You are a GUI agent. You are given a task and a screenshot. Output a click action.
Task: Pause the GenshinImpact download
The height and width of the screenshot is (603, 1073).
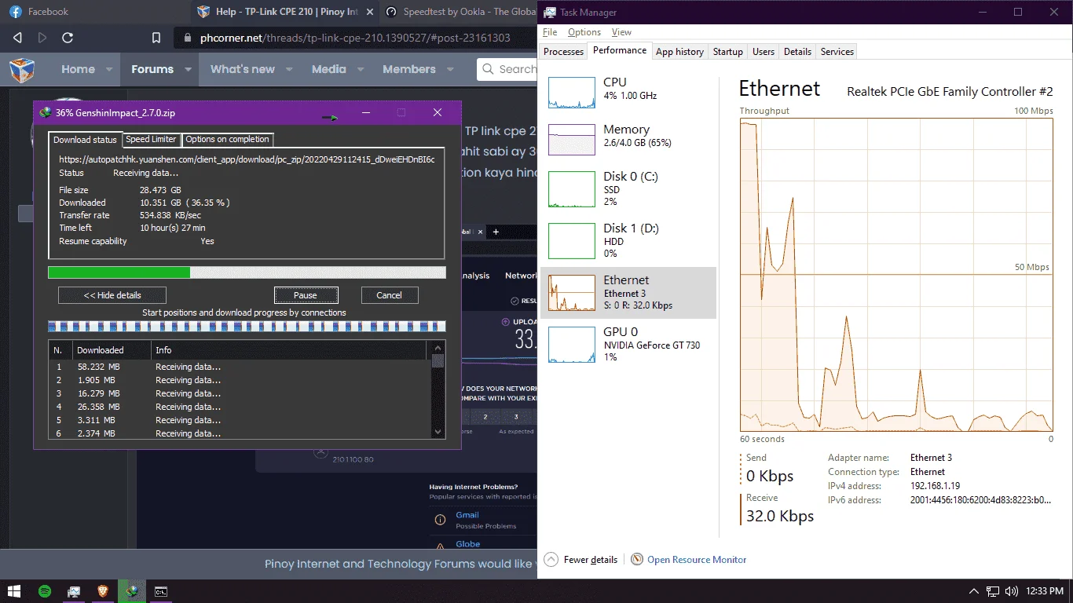[x=306, y=295]
